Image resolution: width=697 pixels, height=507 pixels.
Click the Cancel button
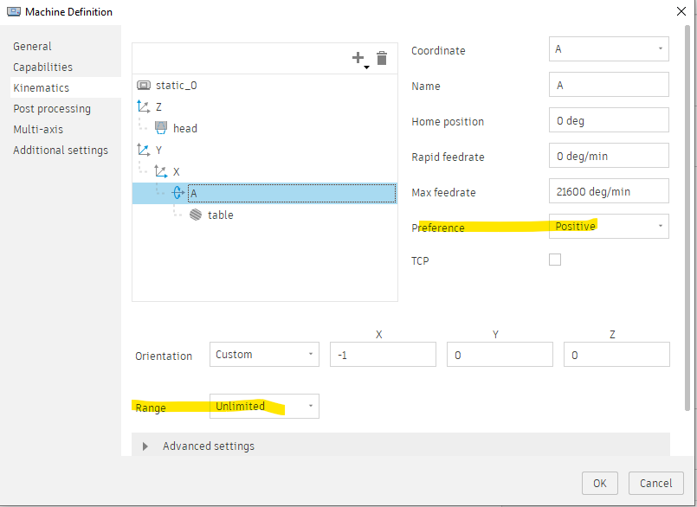[655, 483]
